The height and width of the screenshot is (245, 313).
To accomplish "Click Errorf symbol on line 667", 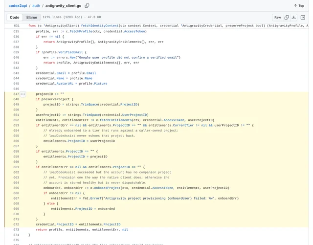I will tap(96, 198).
